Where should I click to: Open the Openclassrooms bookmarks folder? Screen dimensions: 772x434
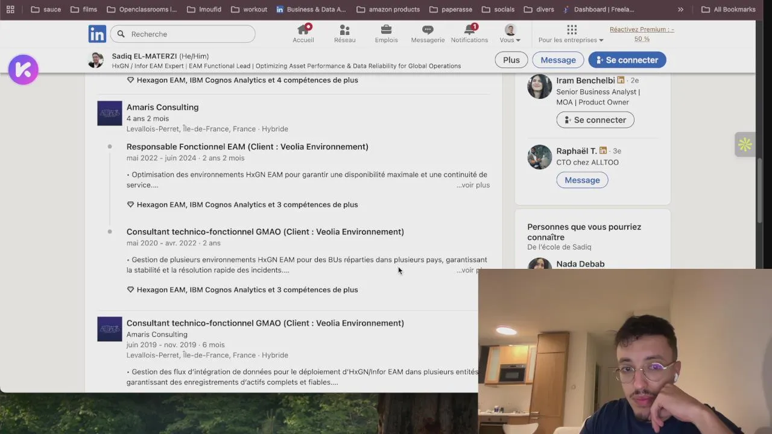(142, 10)
